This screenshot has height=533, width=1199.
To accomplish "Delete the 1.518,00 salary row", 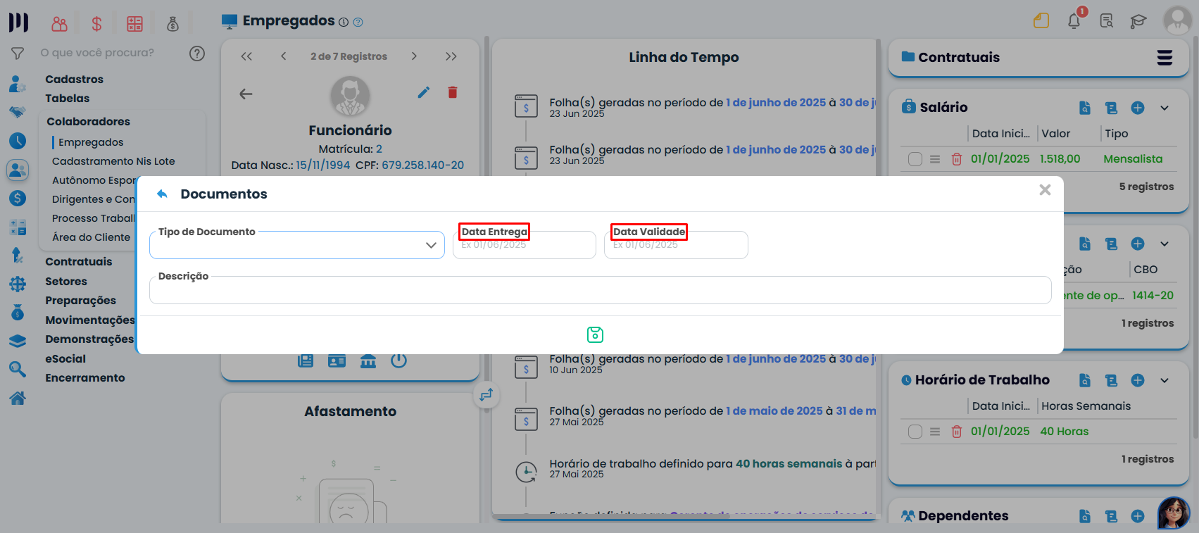I will pyautogui.click(x=956, y=159).
